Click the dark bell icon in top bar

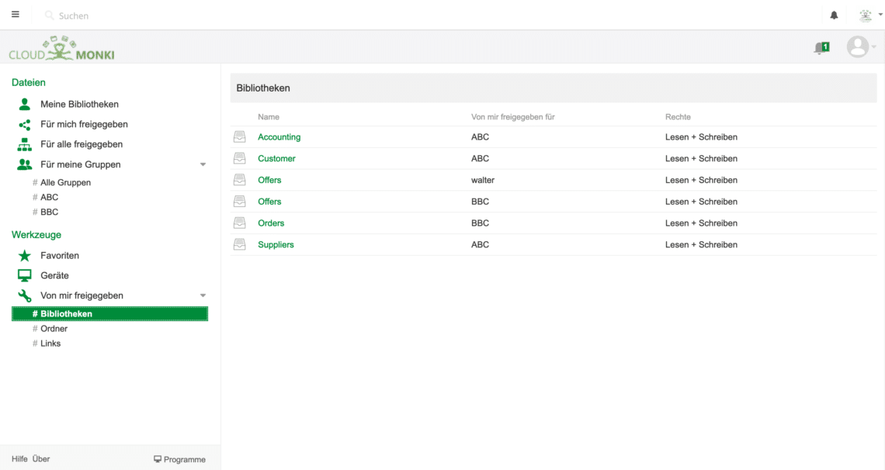834,15
